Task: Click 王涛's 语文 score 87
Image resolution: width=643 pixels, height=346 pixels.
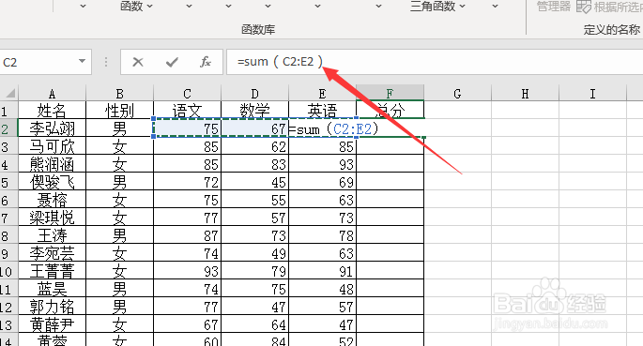Action: (187, 235)
